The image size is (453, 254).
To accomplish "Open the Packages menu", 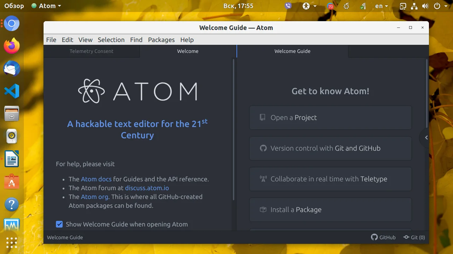I will (x=161, y=40).
